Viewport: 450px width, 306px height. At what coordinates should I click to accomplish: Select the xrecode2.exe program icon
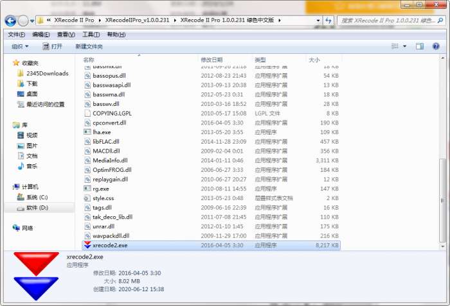pyautogui.click(x=87, y=245)
